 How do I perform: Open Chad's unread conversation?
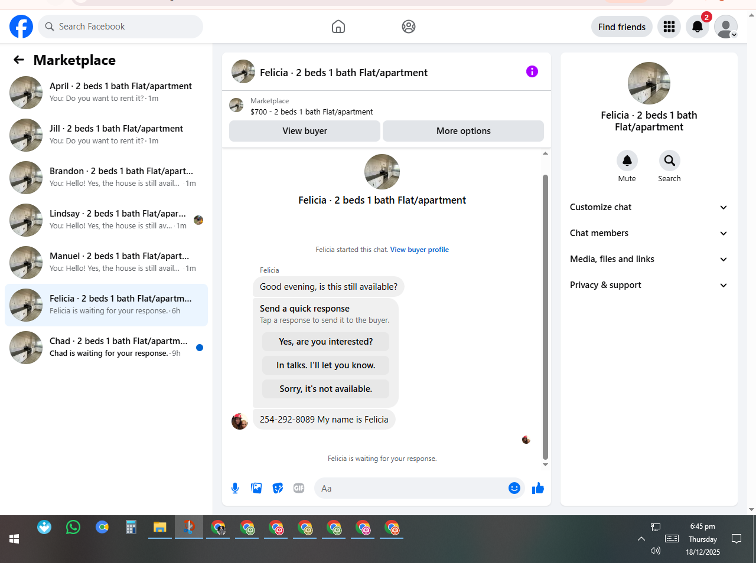point(106,348)
